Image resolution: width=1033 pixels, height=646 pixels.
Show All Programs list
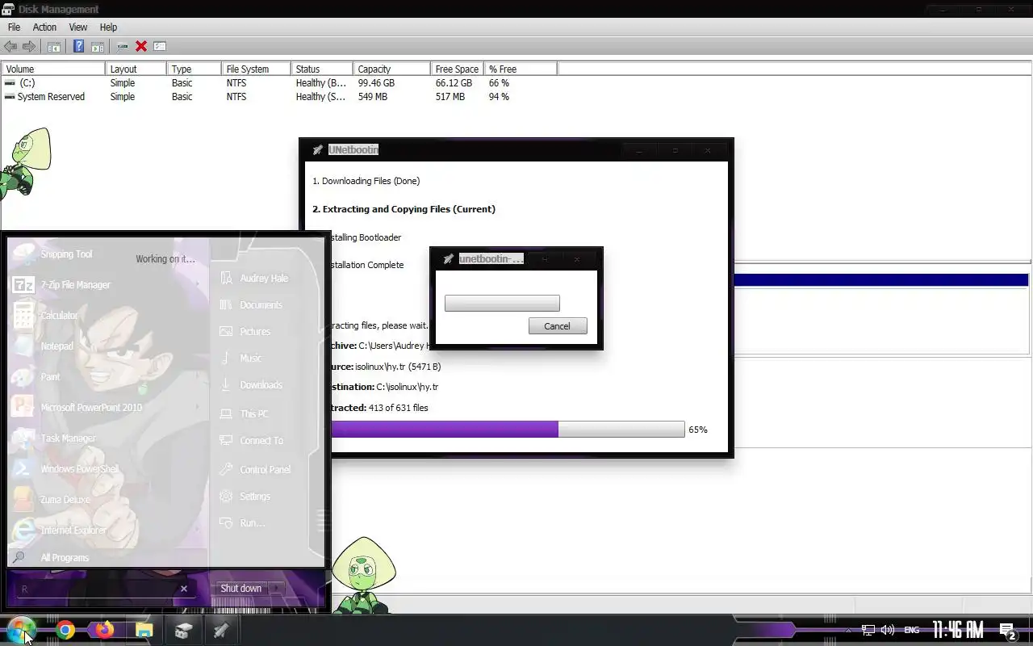tap(107, 558)
